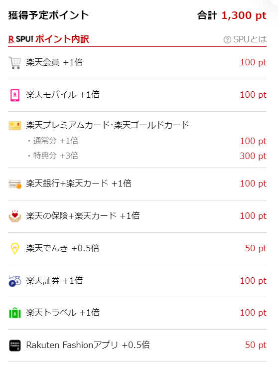Image resolution: width=278 pixels, height=365 pixels.
Task: Click the Rakuten Fashionアプリ +0.5倍 label
Action: coord(88,345)
